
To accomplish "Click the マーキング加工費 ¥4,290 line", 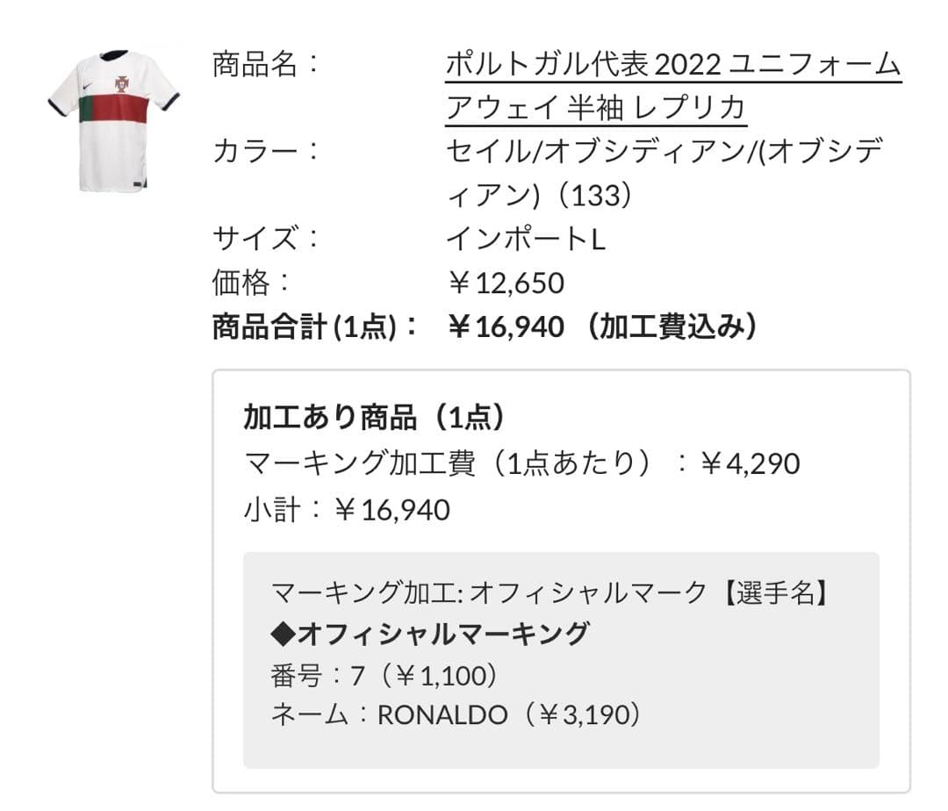I will (x=521, y=463).
